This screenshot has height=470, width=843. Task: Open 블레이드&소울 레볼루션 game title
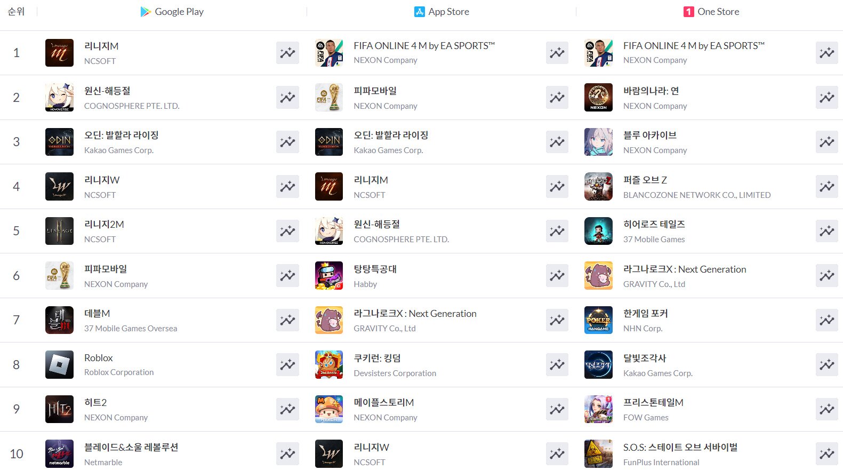point(131,448)
